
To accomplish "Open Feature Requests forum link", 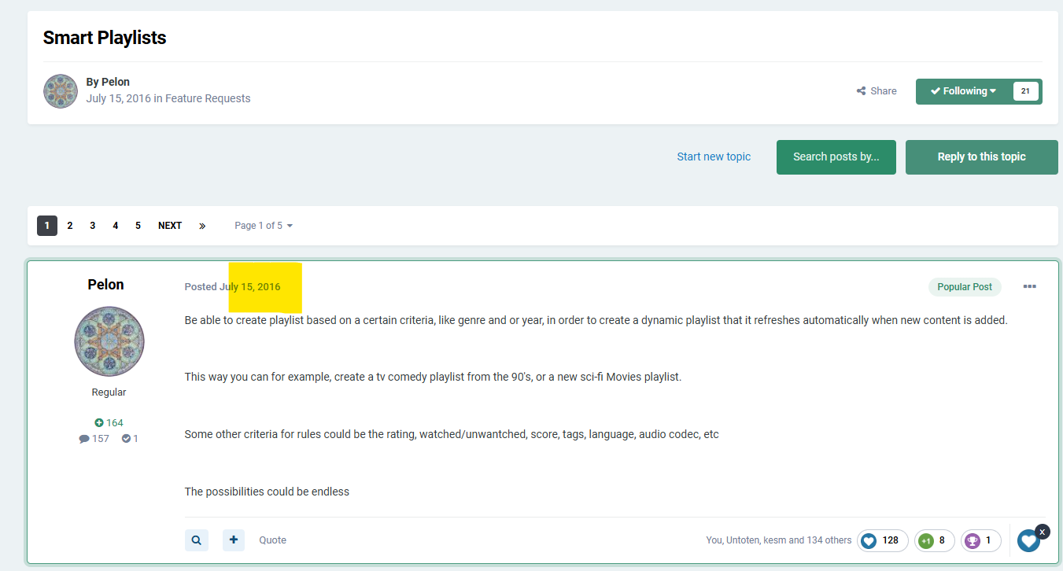I will tap(208, 98).
